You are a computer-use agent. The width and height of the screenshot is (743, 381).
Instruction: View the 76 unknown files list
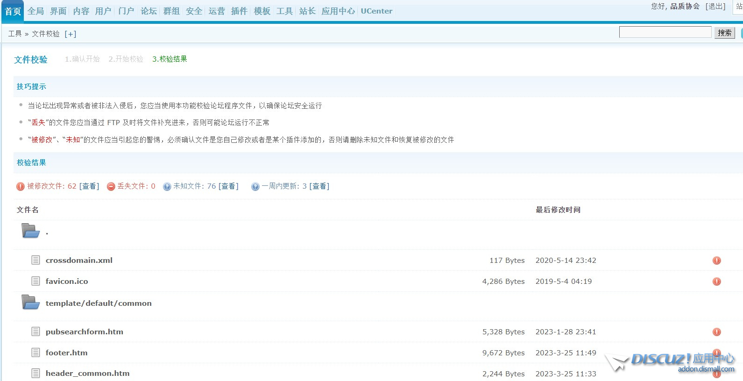coord(229,186)
